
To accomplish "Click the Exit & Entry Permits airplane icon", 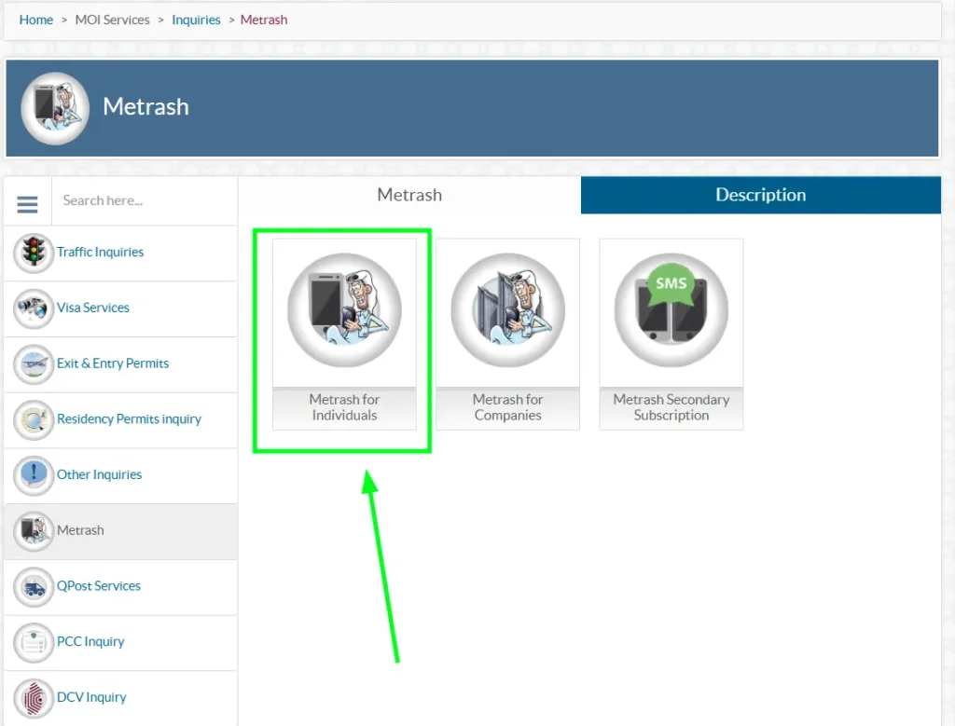I will tap(34, 364).
